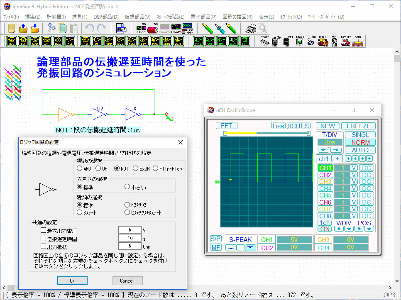Choose 小さい size radio button
The height and width of the screenshot is (300, 401).
click(x=127, y=187)
